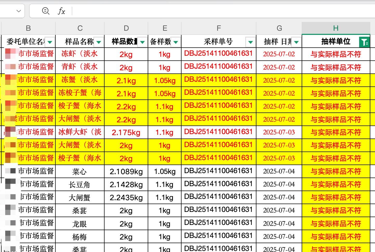Select the 2025-07-03 date cell for 冰鲜大虾
This screenshot has height=252, width=375.
[279, 132]
